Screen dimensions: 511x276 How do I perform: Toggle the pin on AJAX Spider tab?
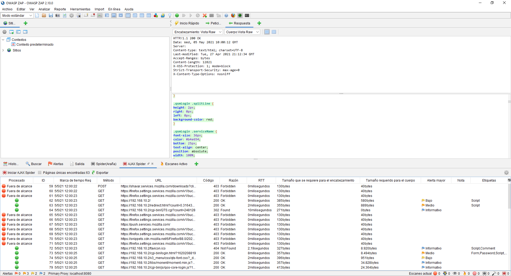pos(149,164)
